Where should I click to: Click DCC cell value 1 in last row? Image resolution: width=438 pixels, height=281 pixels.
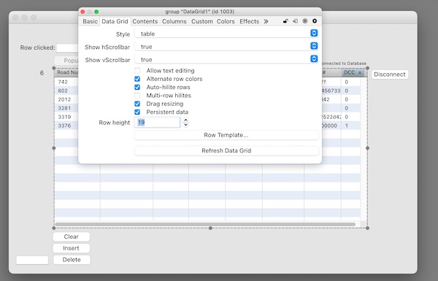tap(347, 126)
